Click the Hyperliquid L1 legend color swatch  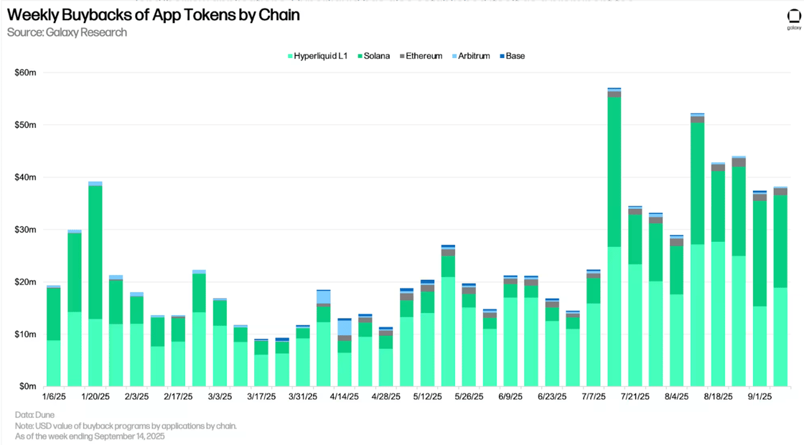290,56
